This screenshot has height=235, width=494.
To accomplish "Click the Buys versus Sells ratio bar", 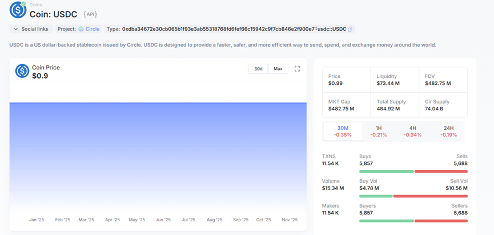I will click(x=413, y=171).
